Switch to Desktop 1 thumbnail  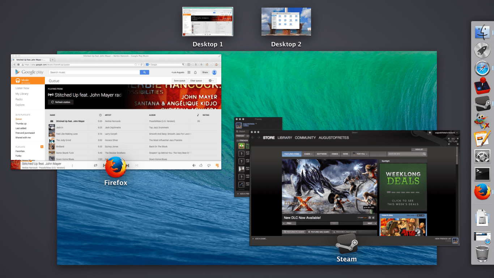click(x=208, y=21)
